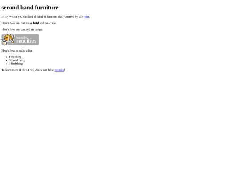Click the word "italic" in the paragraph
The height and width of the screenshot is (180, 240).
[x=48, y=23]
